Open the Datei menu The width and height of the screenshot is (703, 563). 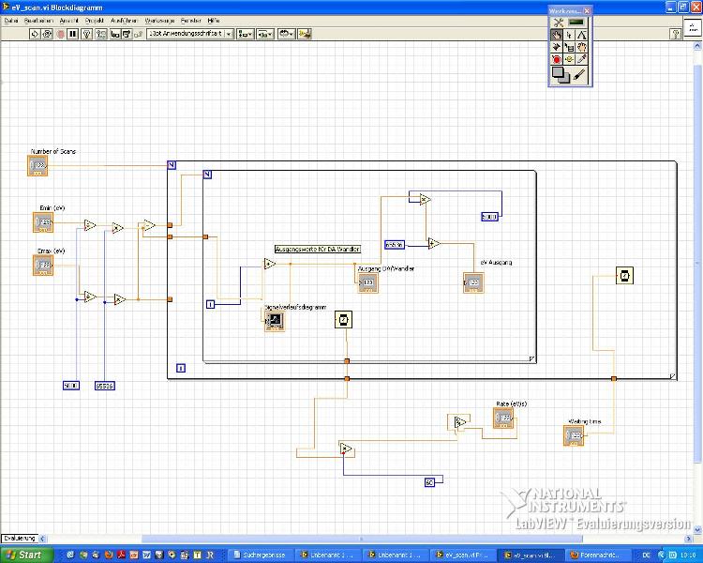[10, 20]
